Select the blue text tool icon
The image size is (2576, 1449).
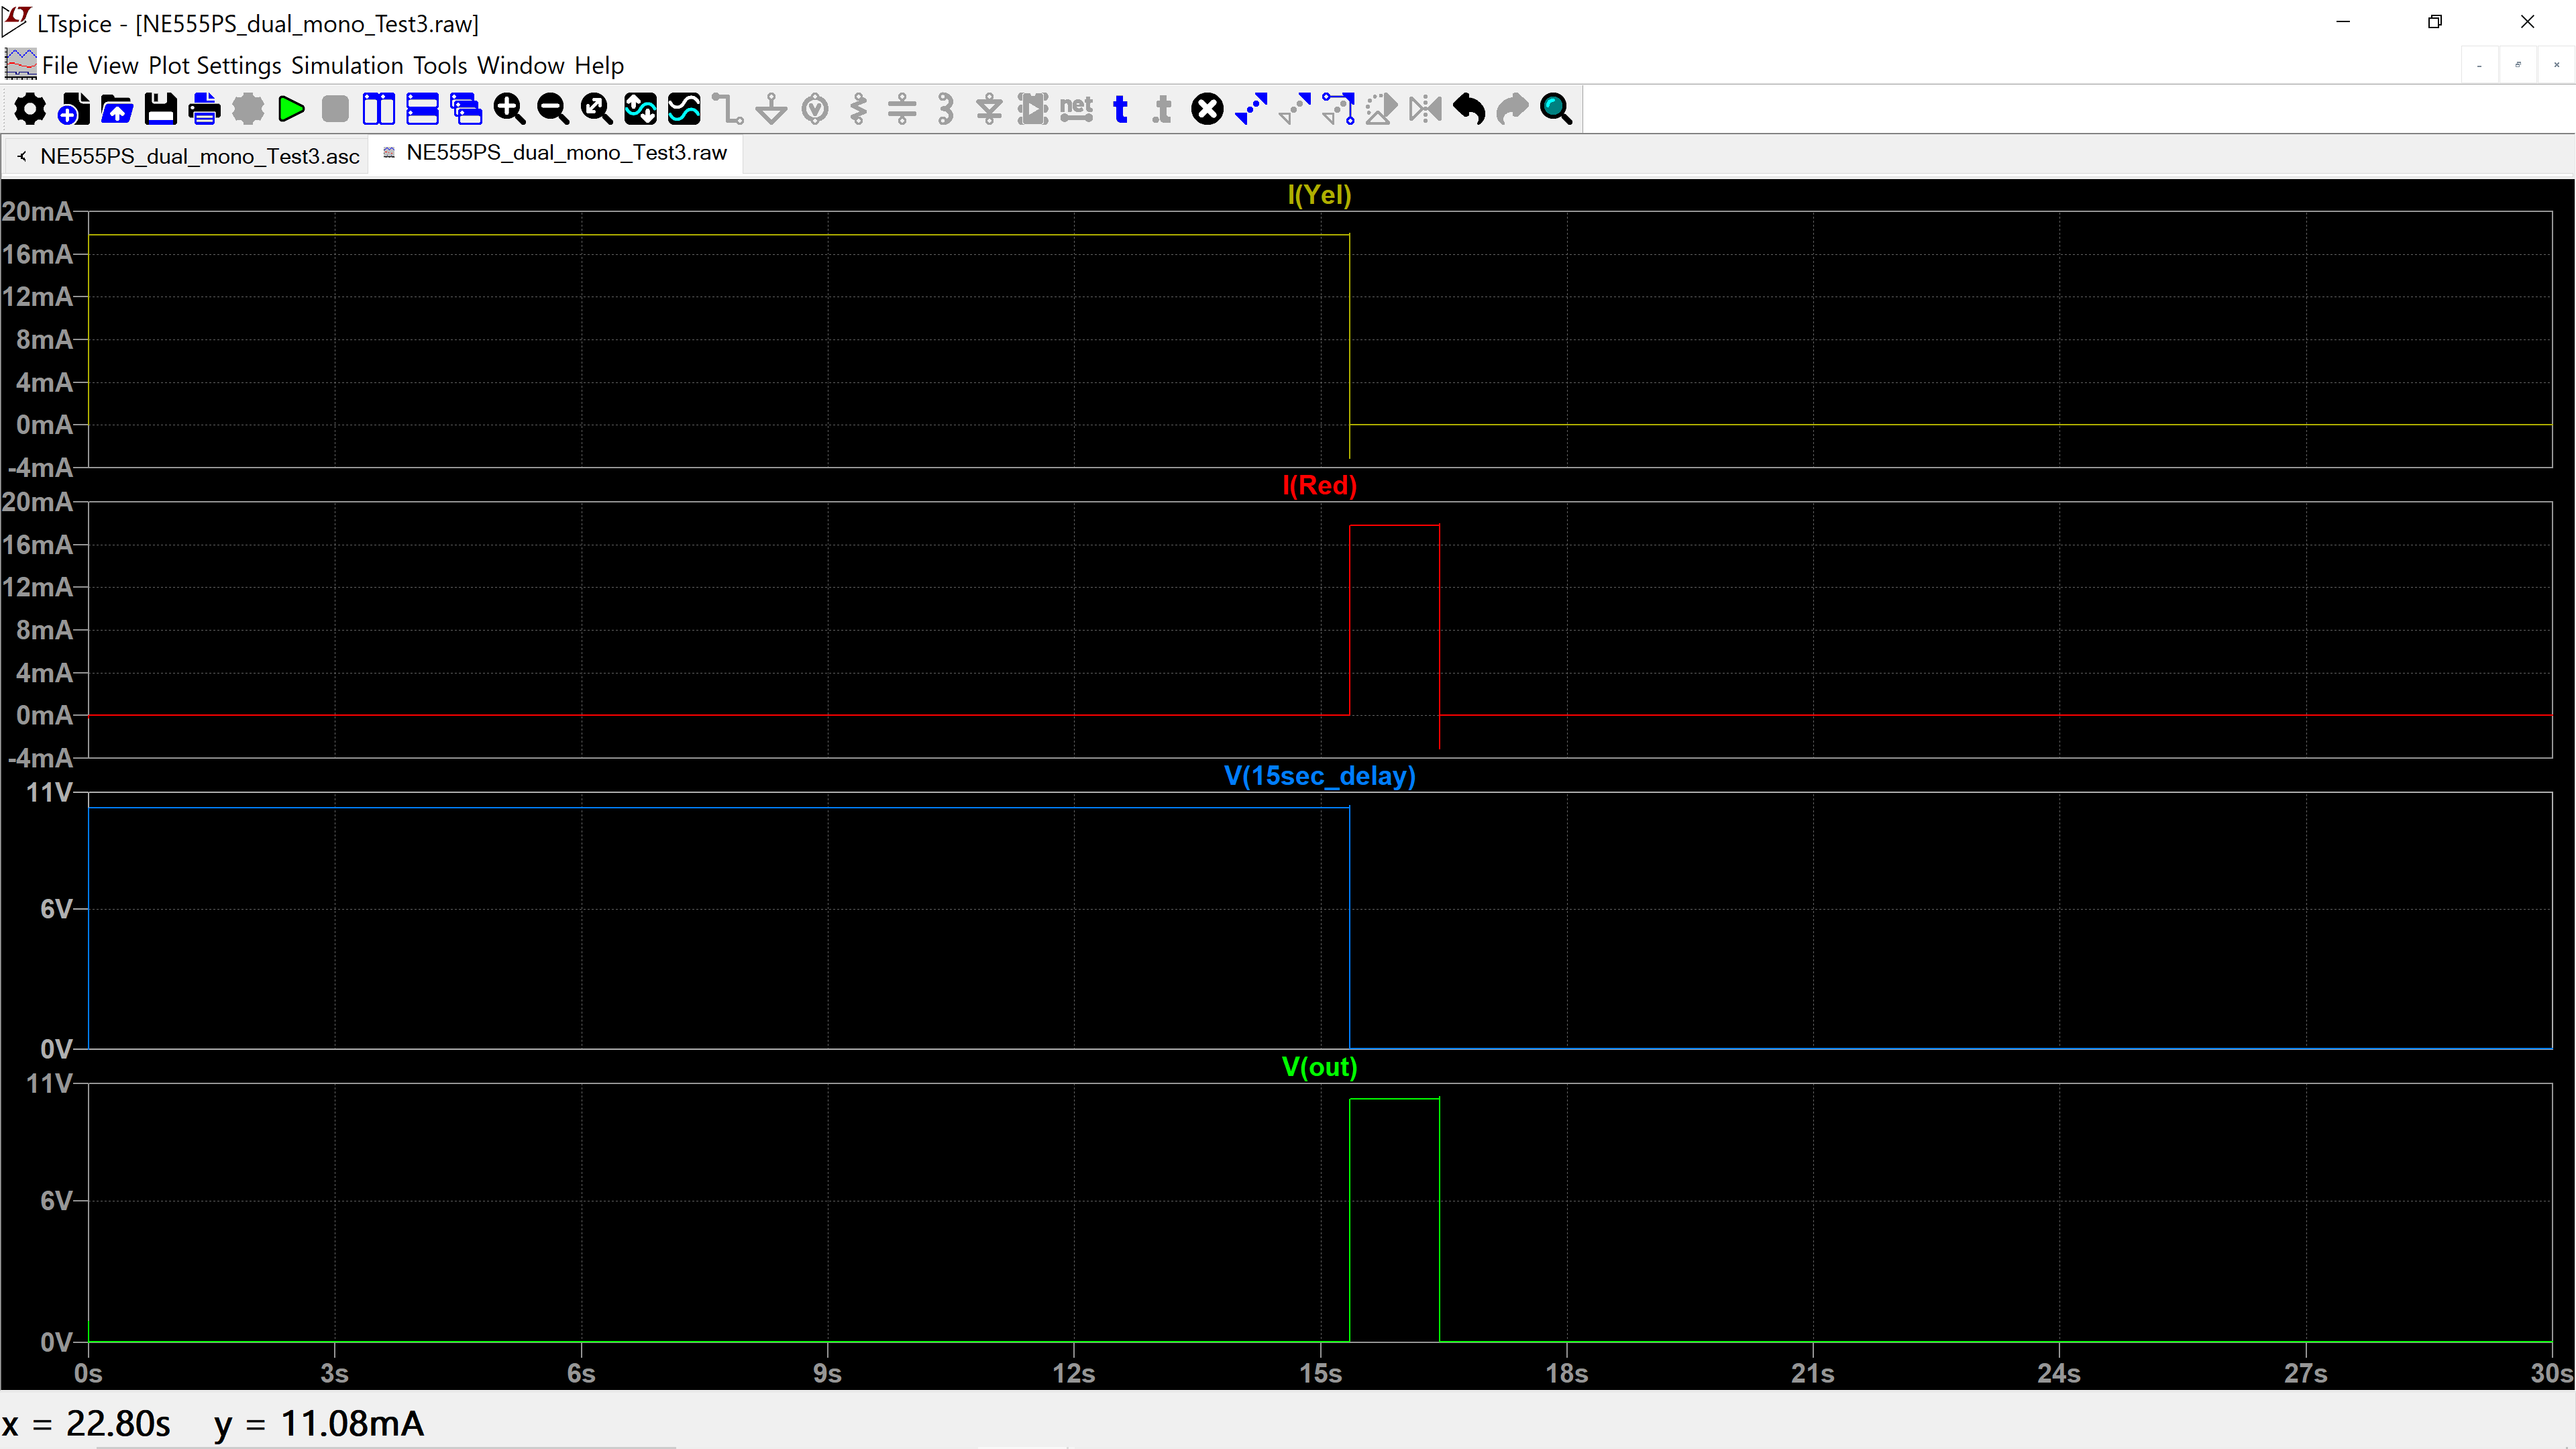click(x=1120, y=109)
